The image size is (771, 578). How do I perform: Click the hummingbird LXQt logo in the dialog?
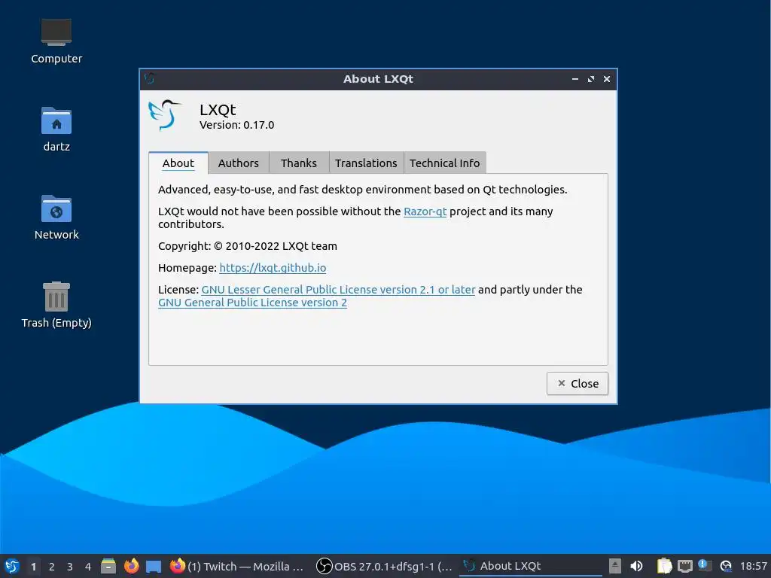coord(165,115)
